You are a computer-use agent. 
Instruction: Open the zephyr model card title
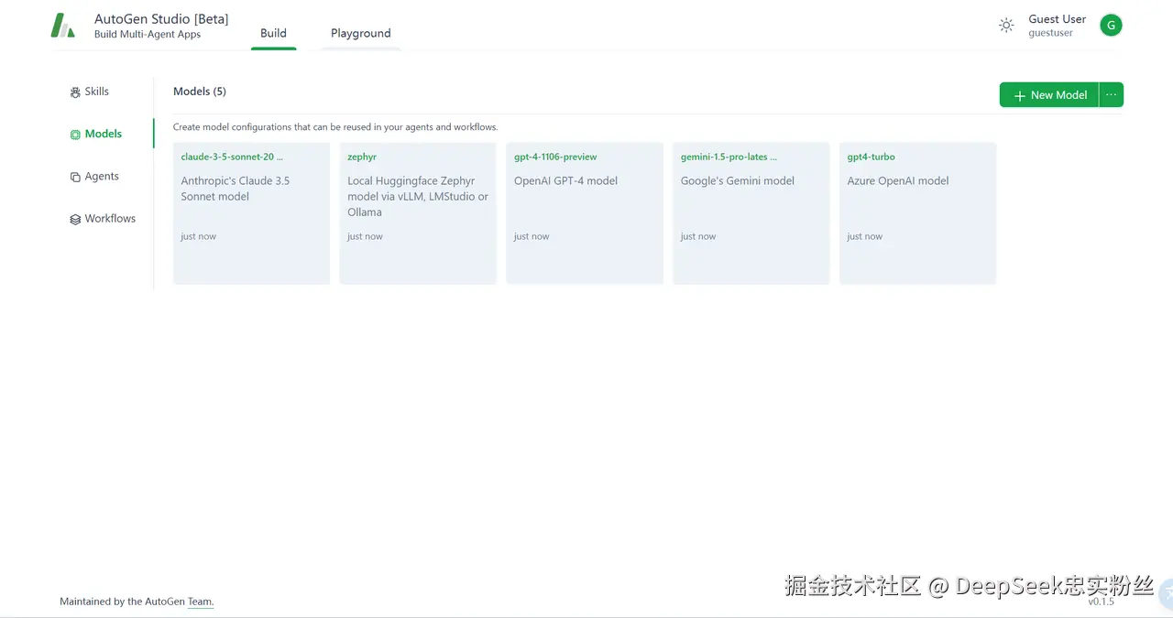(x=362, y=157)
